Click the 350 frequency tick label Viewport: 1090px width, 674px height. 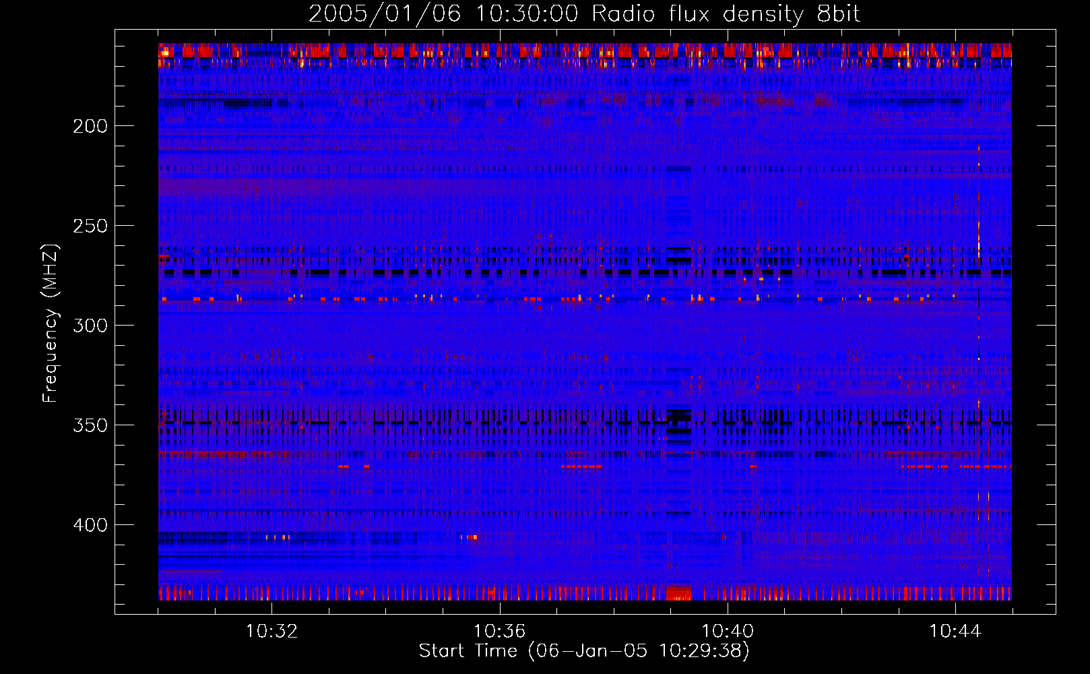[90, 425]
